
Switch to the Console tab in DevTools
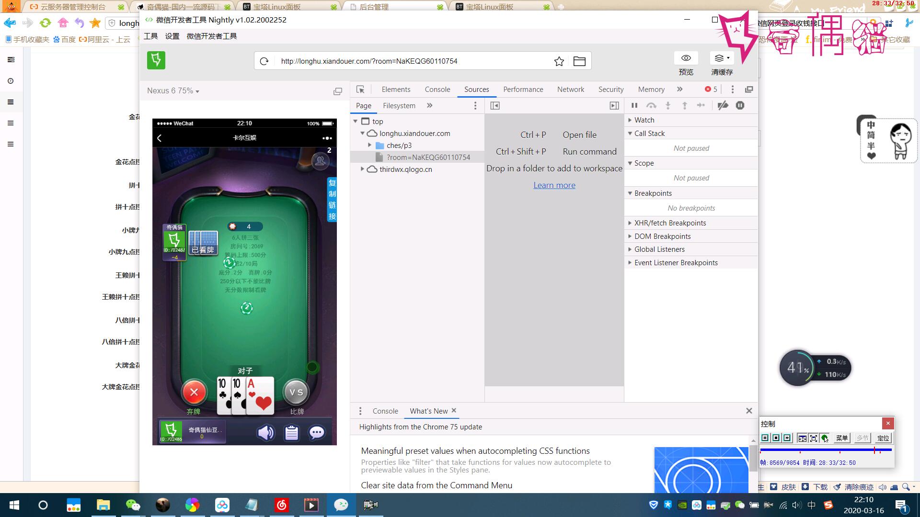click(437, 90)
